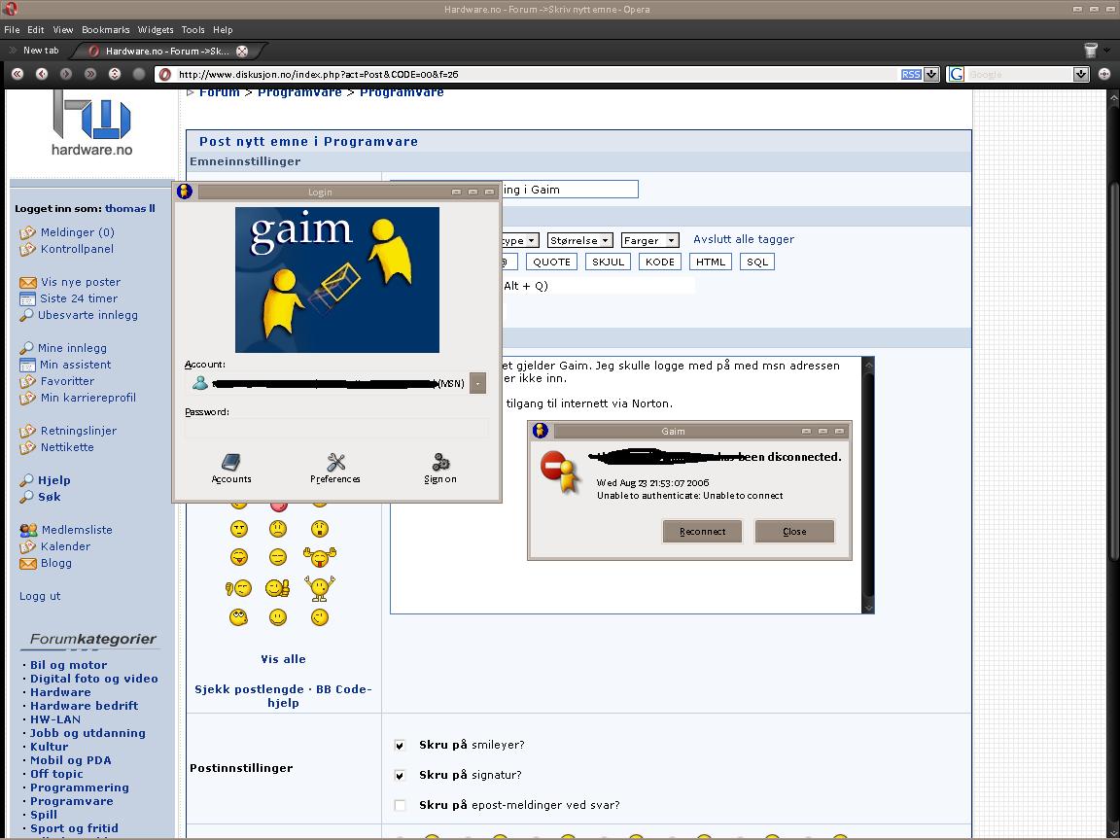Click 'Logg ut' in sidebar
The image size is (1120, 840).
[40, 596]
